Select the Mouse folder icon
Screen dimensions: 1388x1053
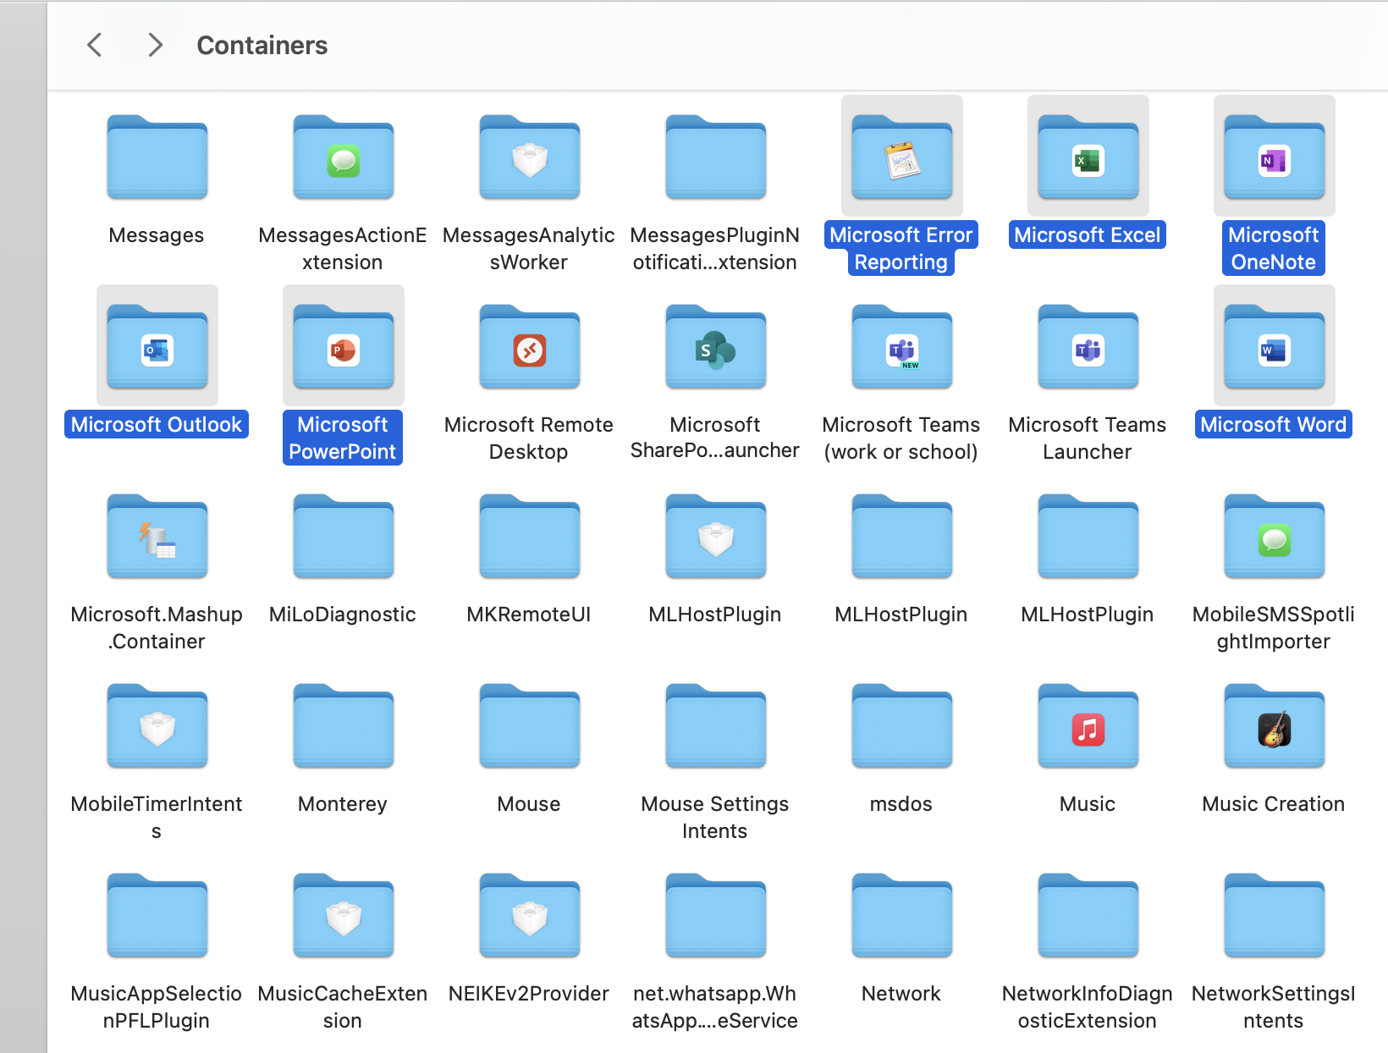click(x=530, y=725)
